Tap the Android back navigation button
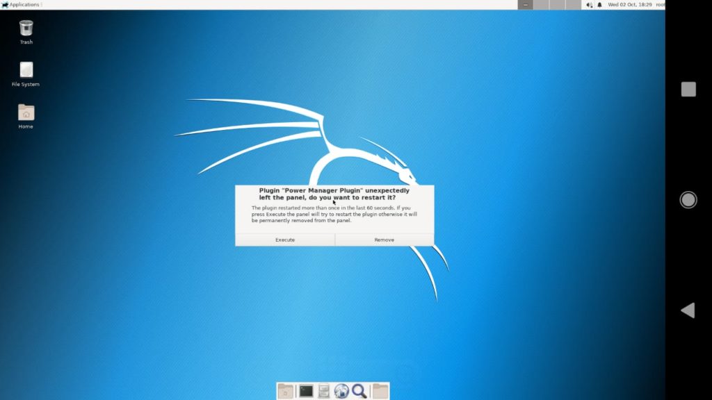 [687, 310]
